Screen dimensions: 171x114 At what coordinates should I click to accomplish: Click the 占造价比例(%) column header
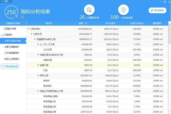137,23
